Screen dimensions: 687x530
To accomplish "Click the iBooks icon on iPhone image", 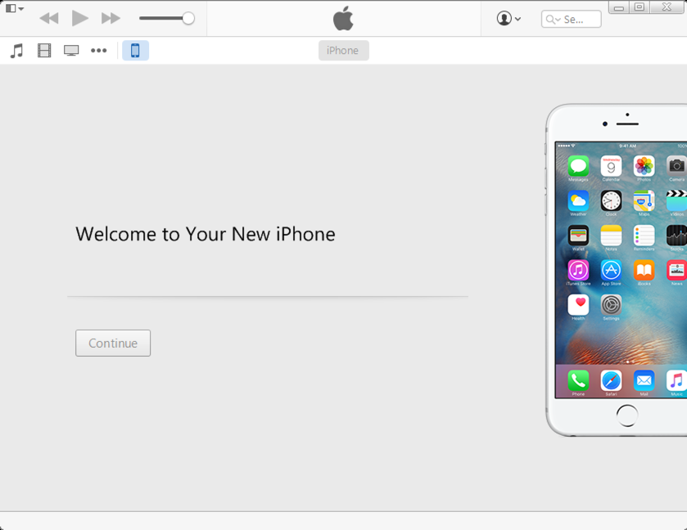I will tap(644, 270).
